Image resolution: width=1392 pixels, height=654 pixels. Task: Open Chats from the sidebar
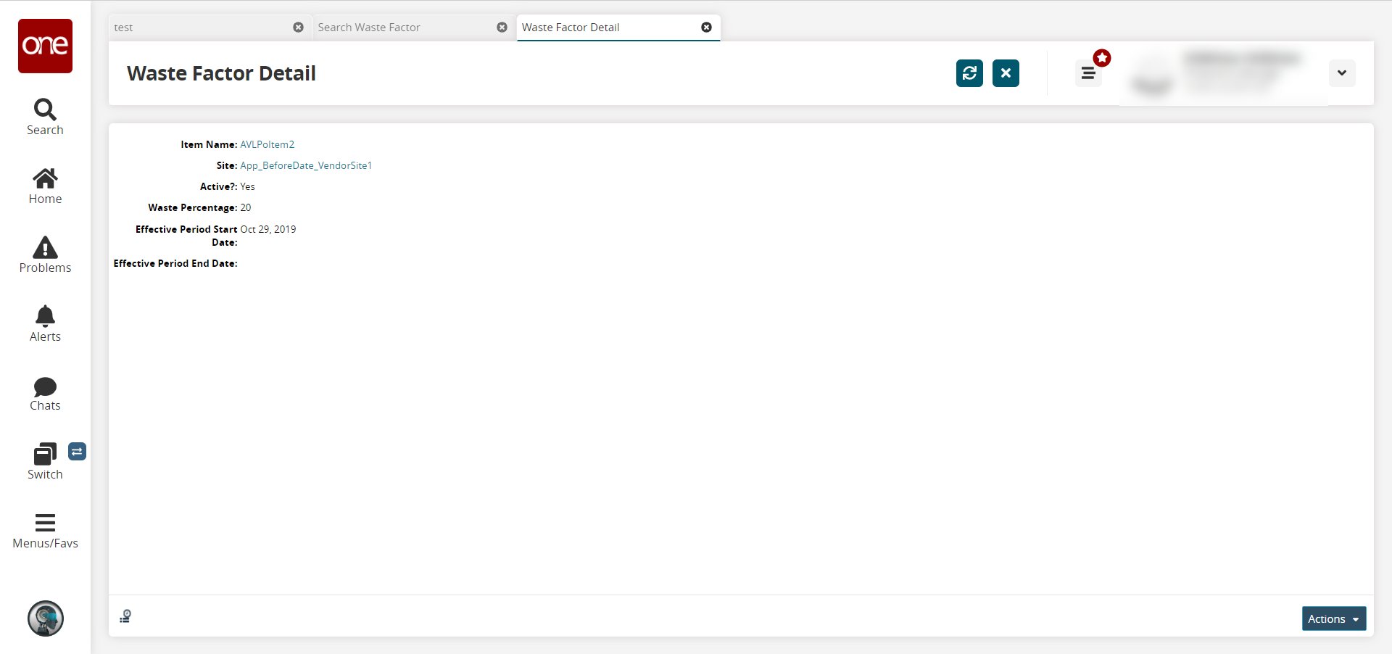[x=45, y=394]
